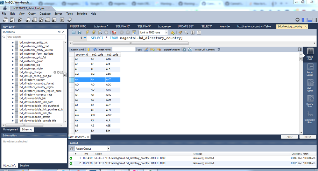318x171 pixels.
Task: Switch to the UPDATE SET tab
Action: [x=186, y=26]
